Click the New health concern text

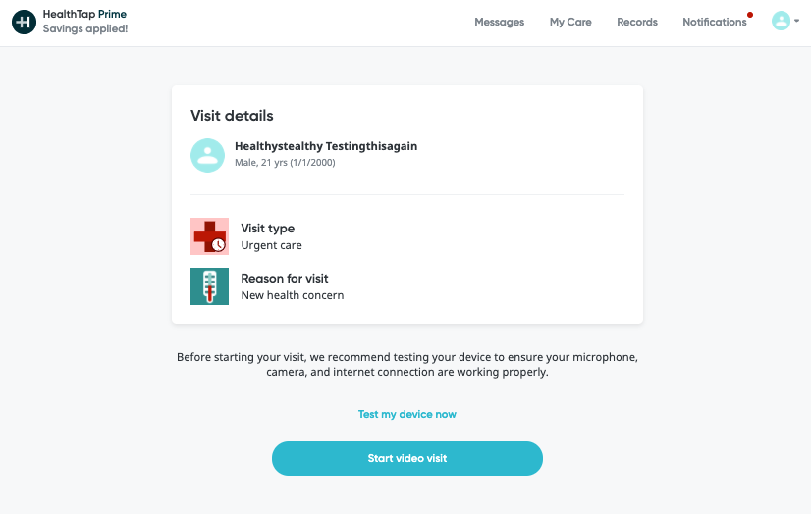click(x=293, y=295)
